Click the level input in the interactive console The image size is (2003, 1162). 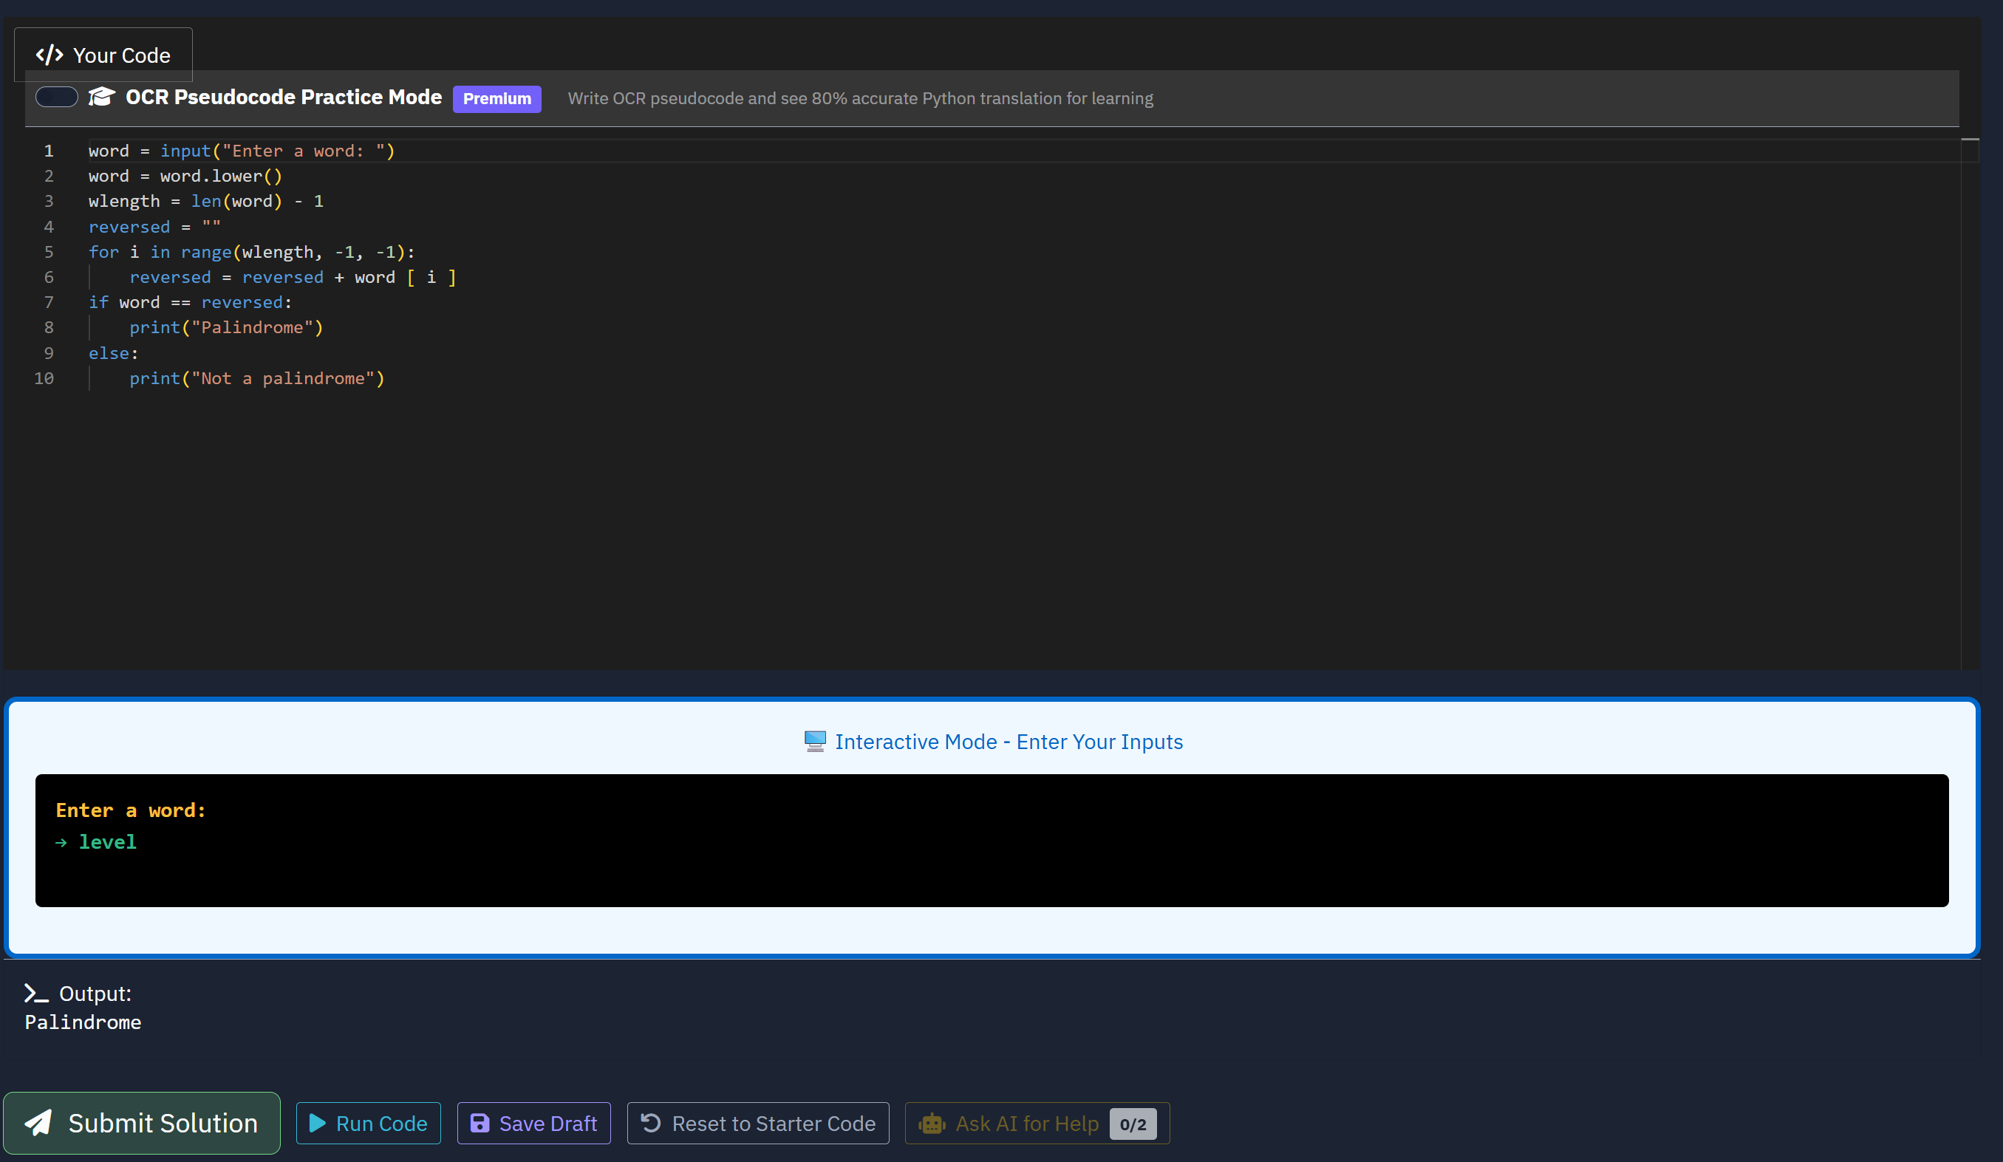[107, 841]
